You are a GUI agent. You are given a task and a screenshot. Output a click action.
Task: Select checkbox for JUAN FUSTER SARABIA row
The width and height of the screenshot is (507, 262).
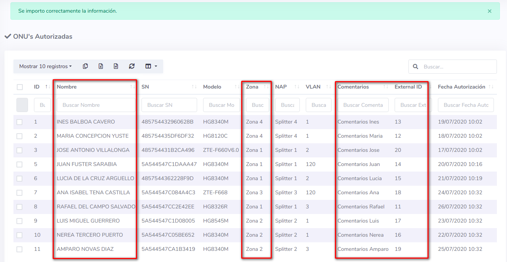click(19, 164)
